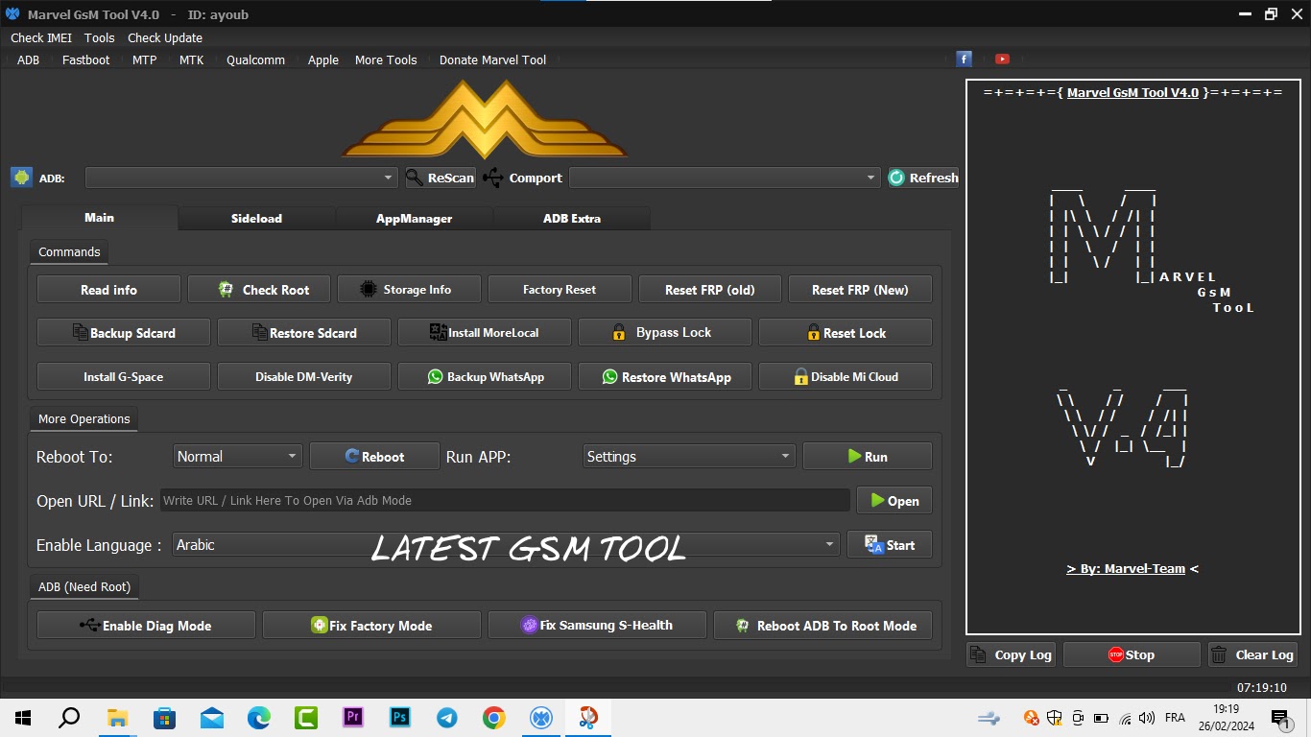Viewport: 1311px width, 737px height.
Task: Click the Clear Log button
Action: [x=1252, y=654]
